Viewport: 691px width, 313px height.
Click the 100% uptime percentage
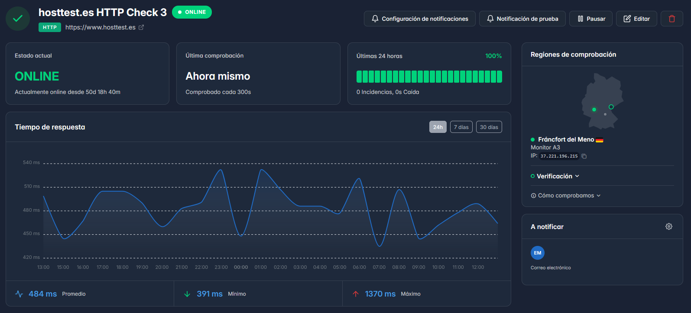coord(493,56)
